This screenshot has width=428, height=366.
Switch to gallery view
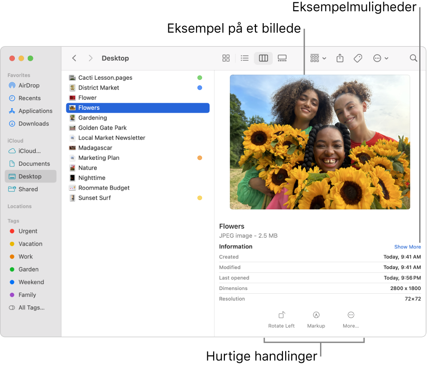282,58
